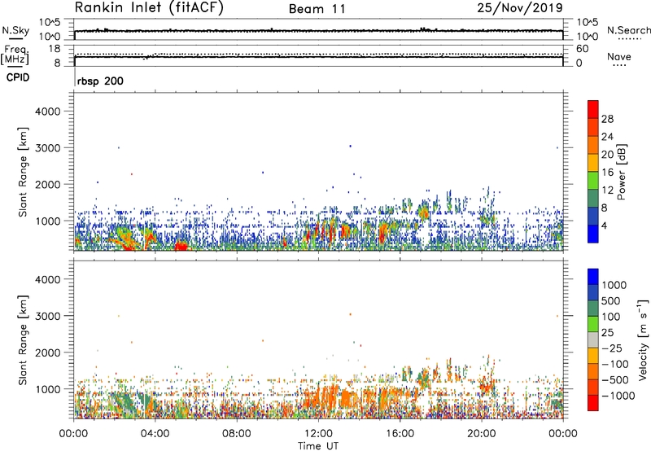
Task: Click the 'Power [dB]' colorbar label
Action: click(622, 172)
